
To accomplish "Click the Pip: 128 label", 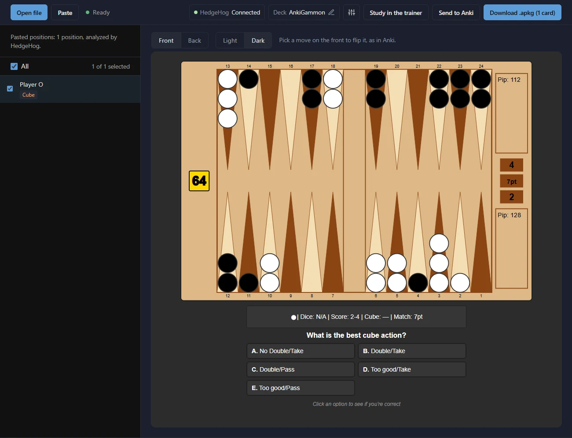I will [x=509, y=215].
